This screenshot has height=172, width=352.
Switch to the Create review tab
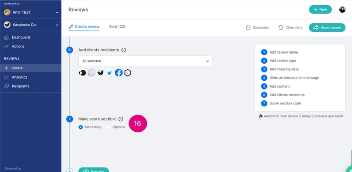(84, 27)
